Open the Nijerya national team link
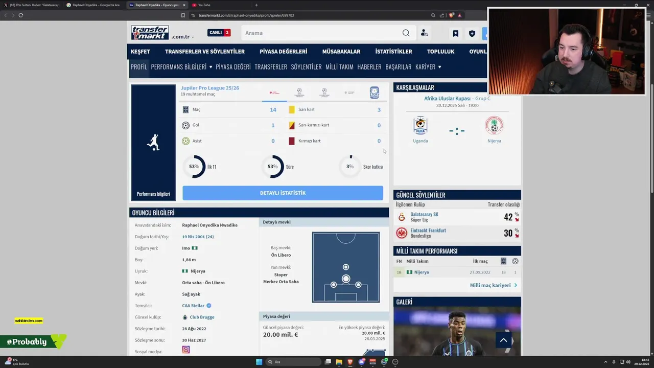Viewport: 654px width, 368px height. [x=422, y=272]
